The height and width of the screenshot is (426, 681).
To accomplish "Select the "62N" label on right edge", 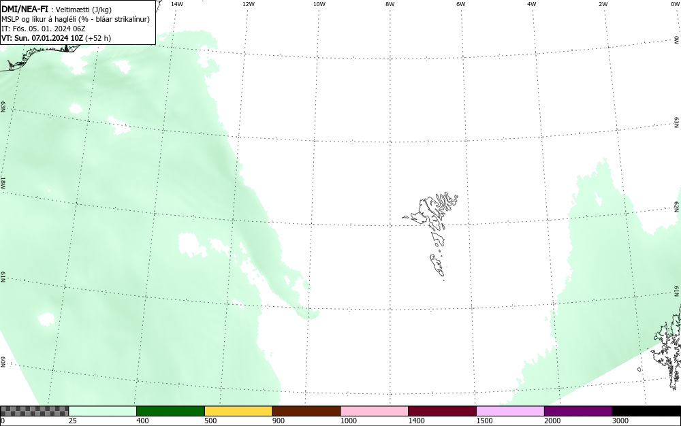I will (677, 206).
